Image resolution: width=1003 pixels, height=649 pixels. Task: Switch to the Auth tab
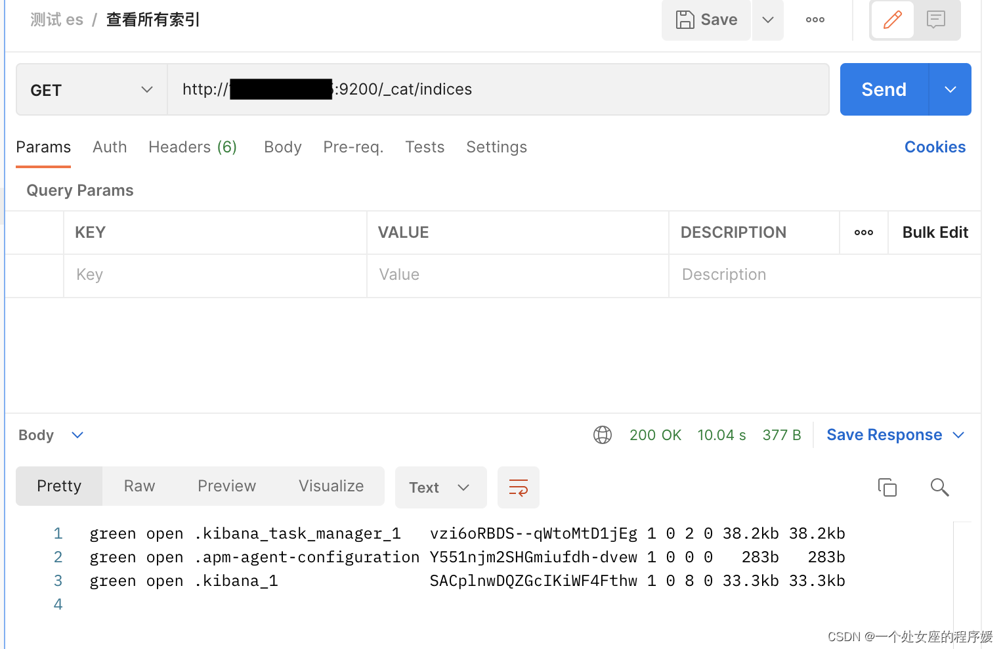click(110, 147)
